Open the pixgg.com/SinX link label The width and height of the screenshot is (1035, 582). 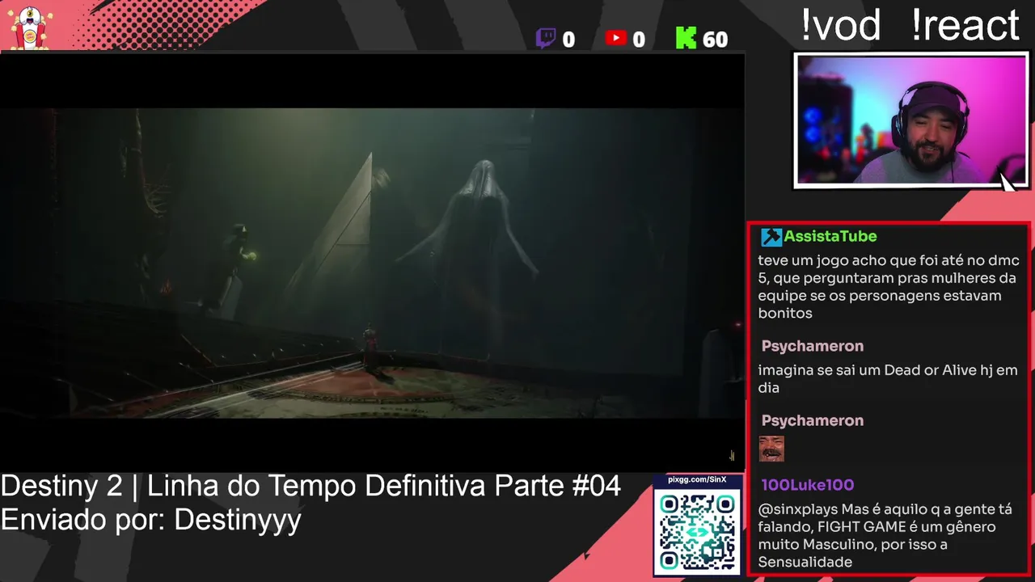(697, 480)
